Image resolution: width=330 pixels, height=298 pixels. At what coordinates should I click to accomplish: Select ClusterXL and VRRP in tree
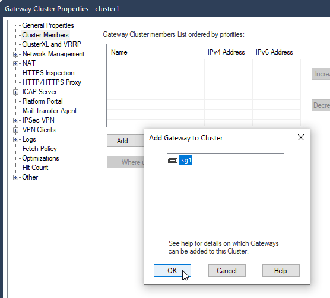[x=52, y=44]
